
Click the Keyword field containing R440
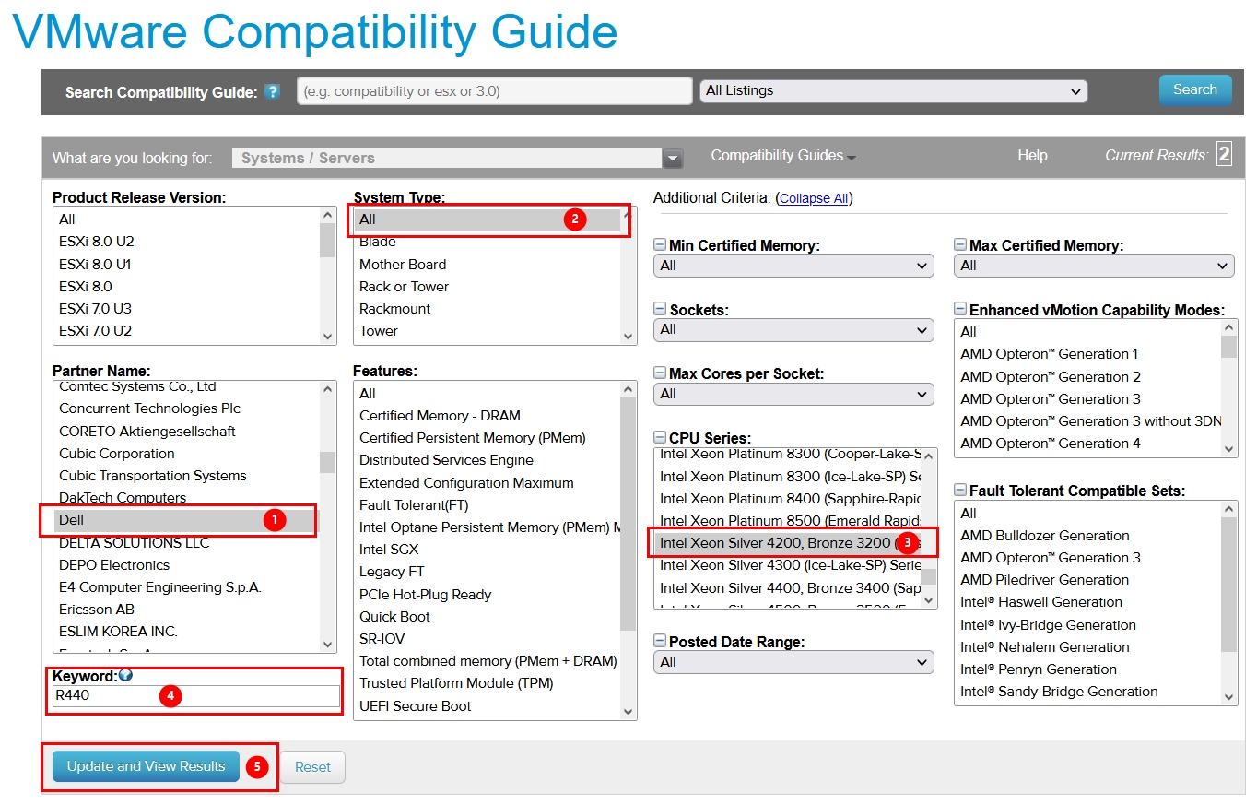pyautogui.click(x=195, y=696)
